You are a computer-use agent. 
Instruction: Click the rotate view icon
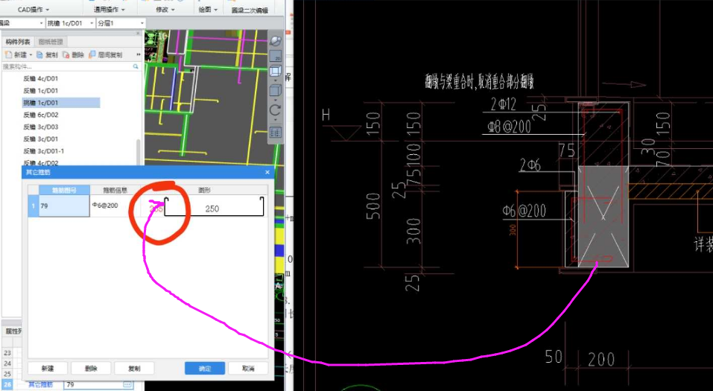(275, 110)
